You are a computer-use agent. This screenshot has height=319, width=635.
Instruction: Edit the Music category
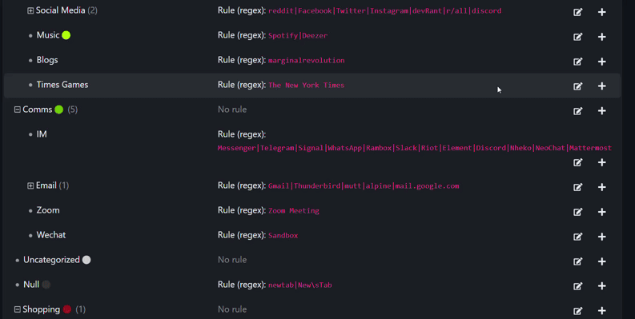(578, 37)
